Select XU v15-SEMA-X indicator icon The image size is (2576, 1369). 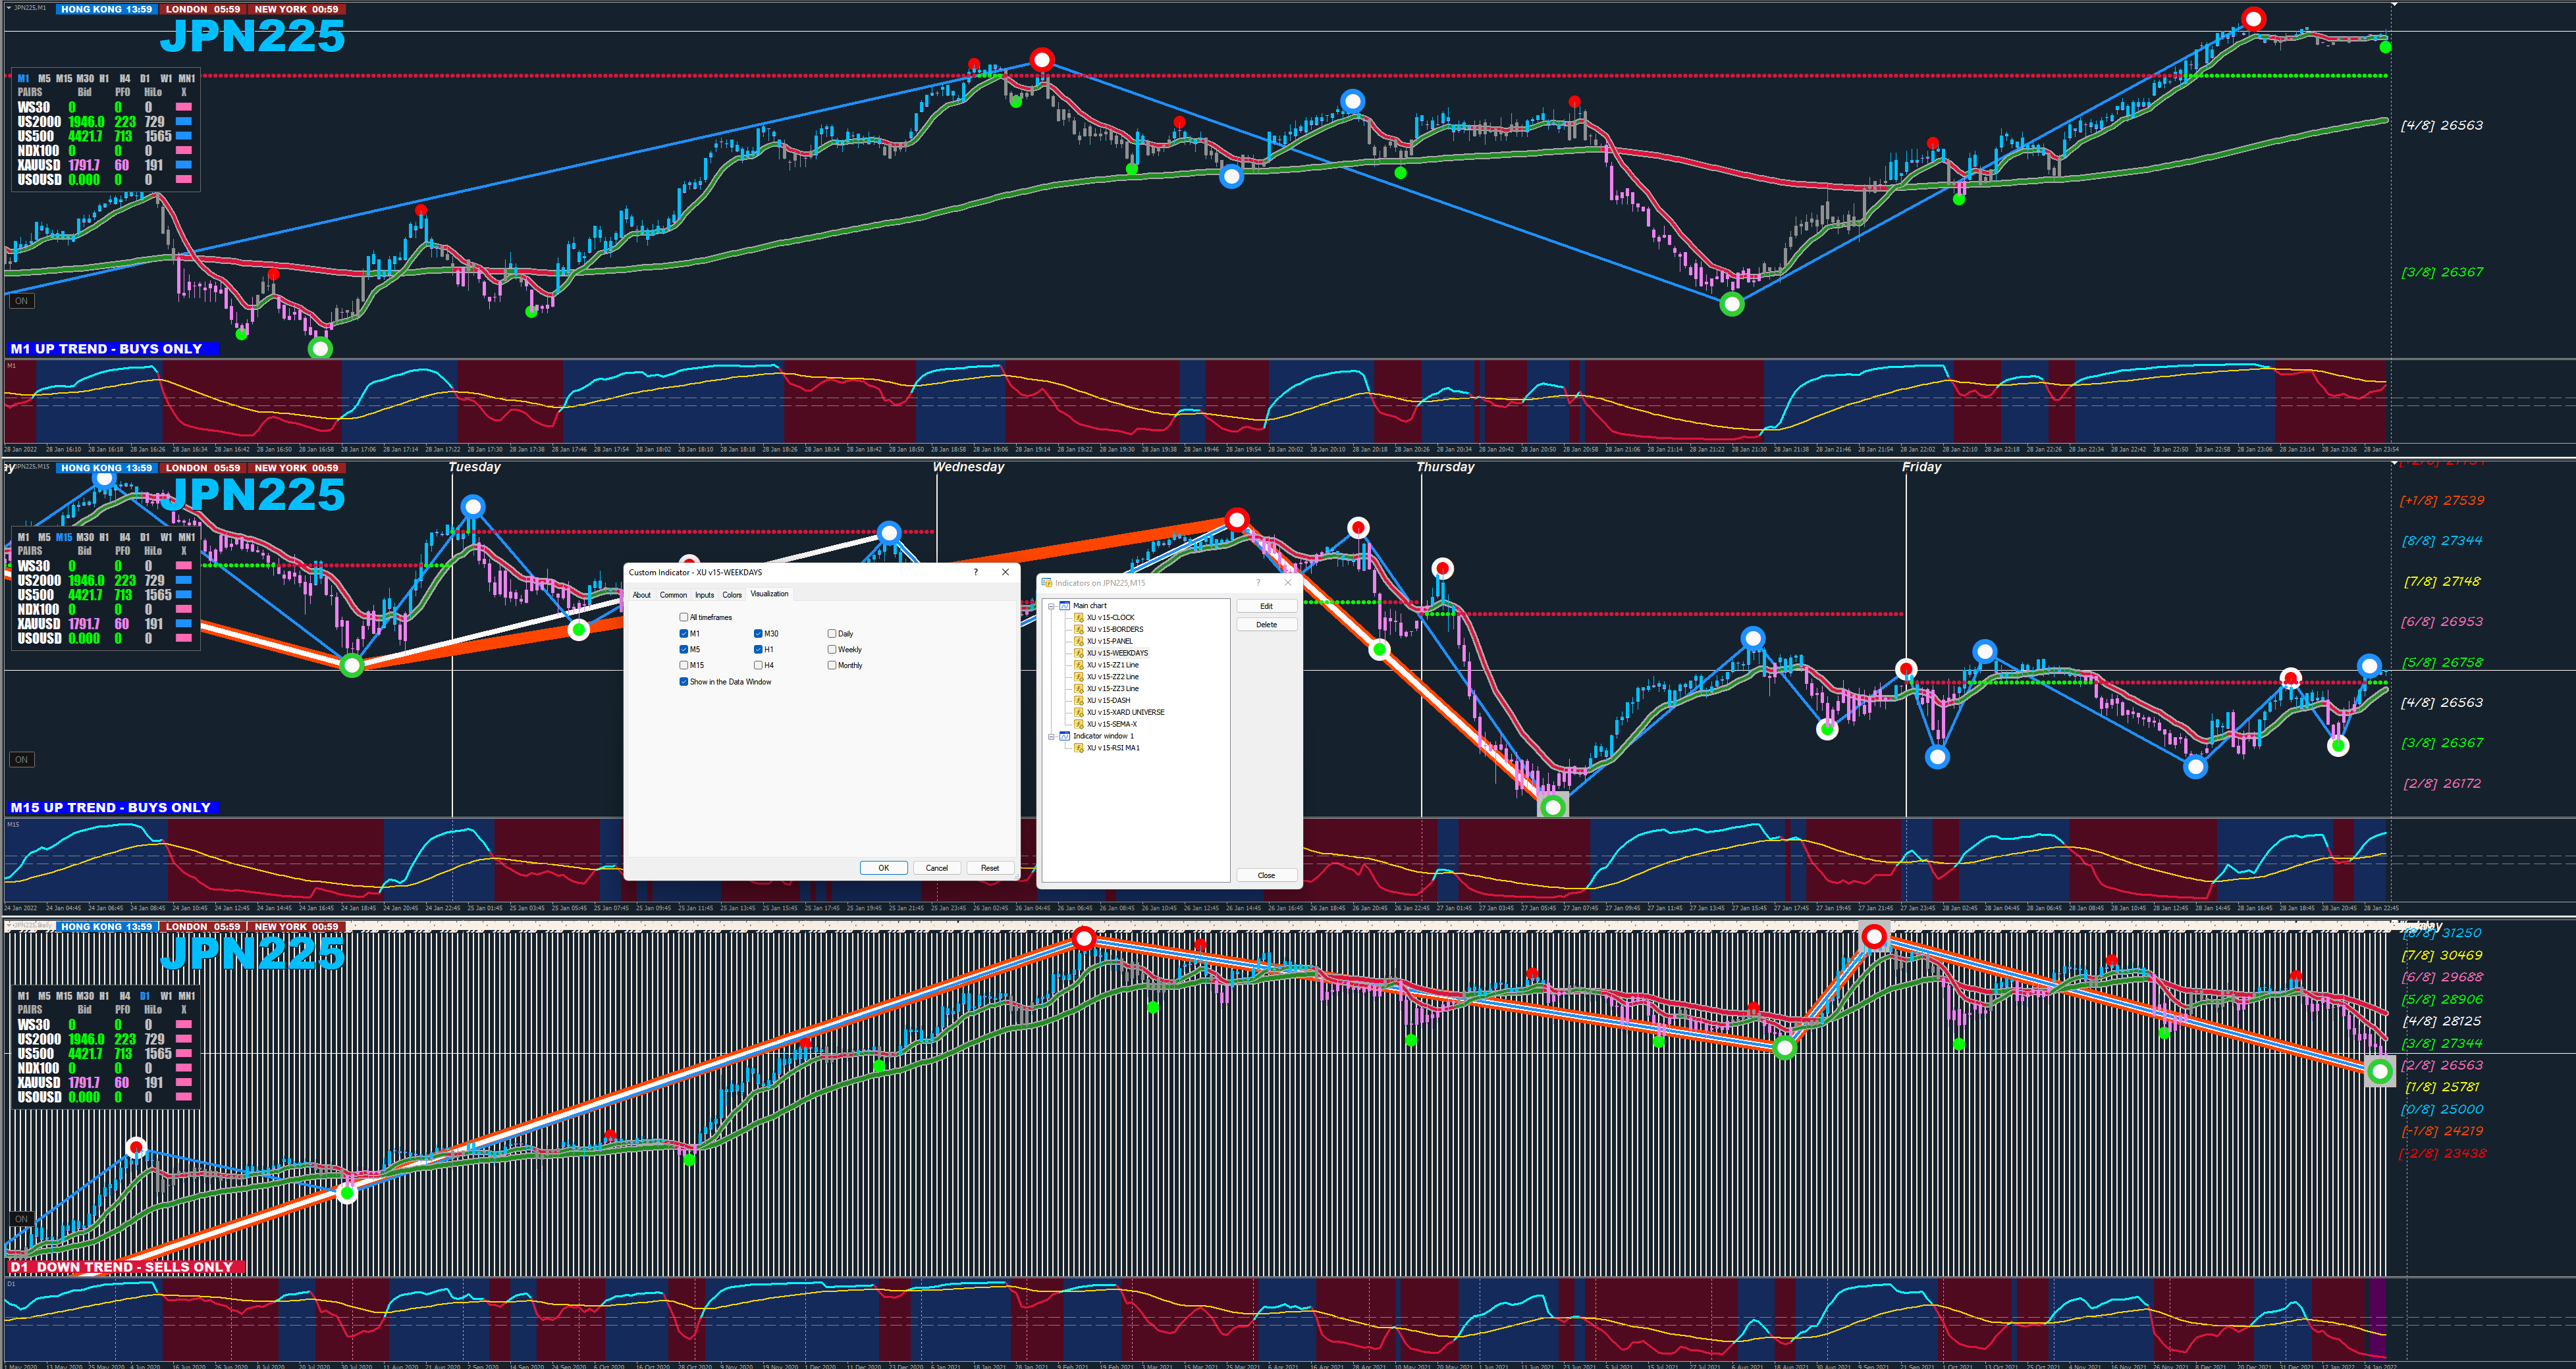[1079, 723]
